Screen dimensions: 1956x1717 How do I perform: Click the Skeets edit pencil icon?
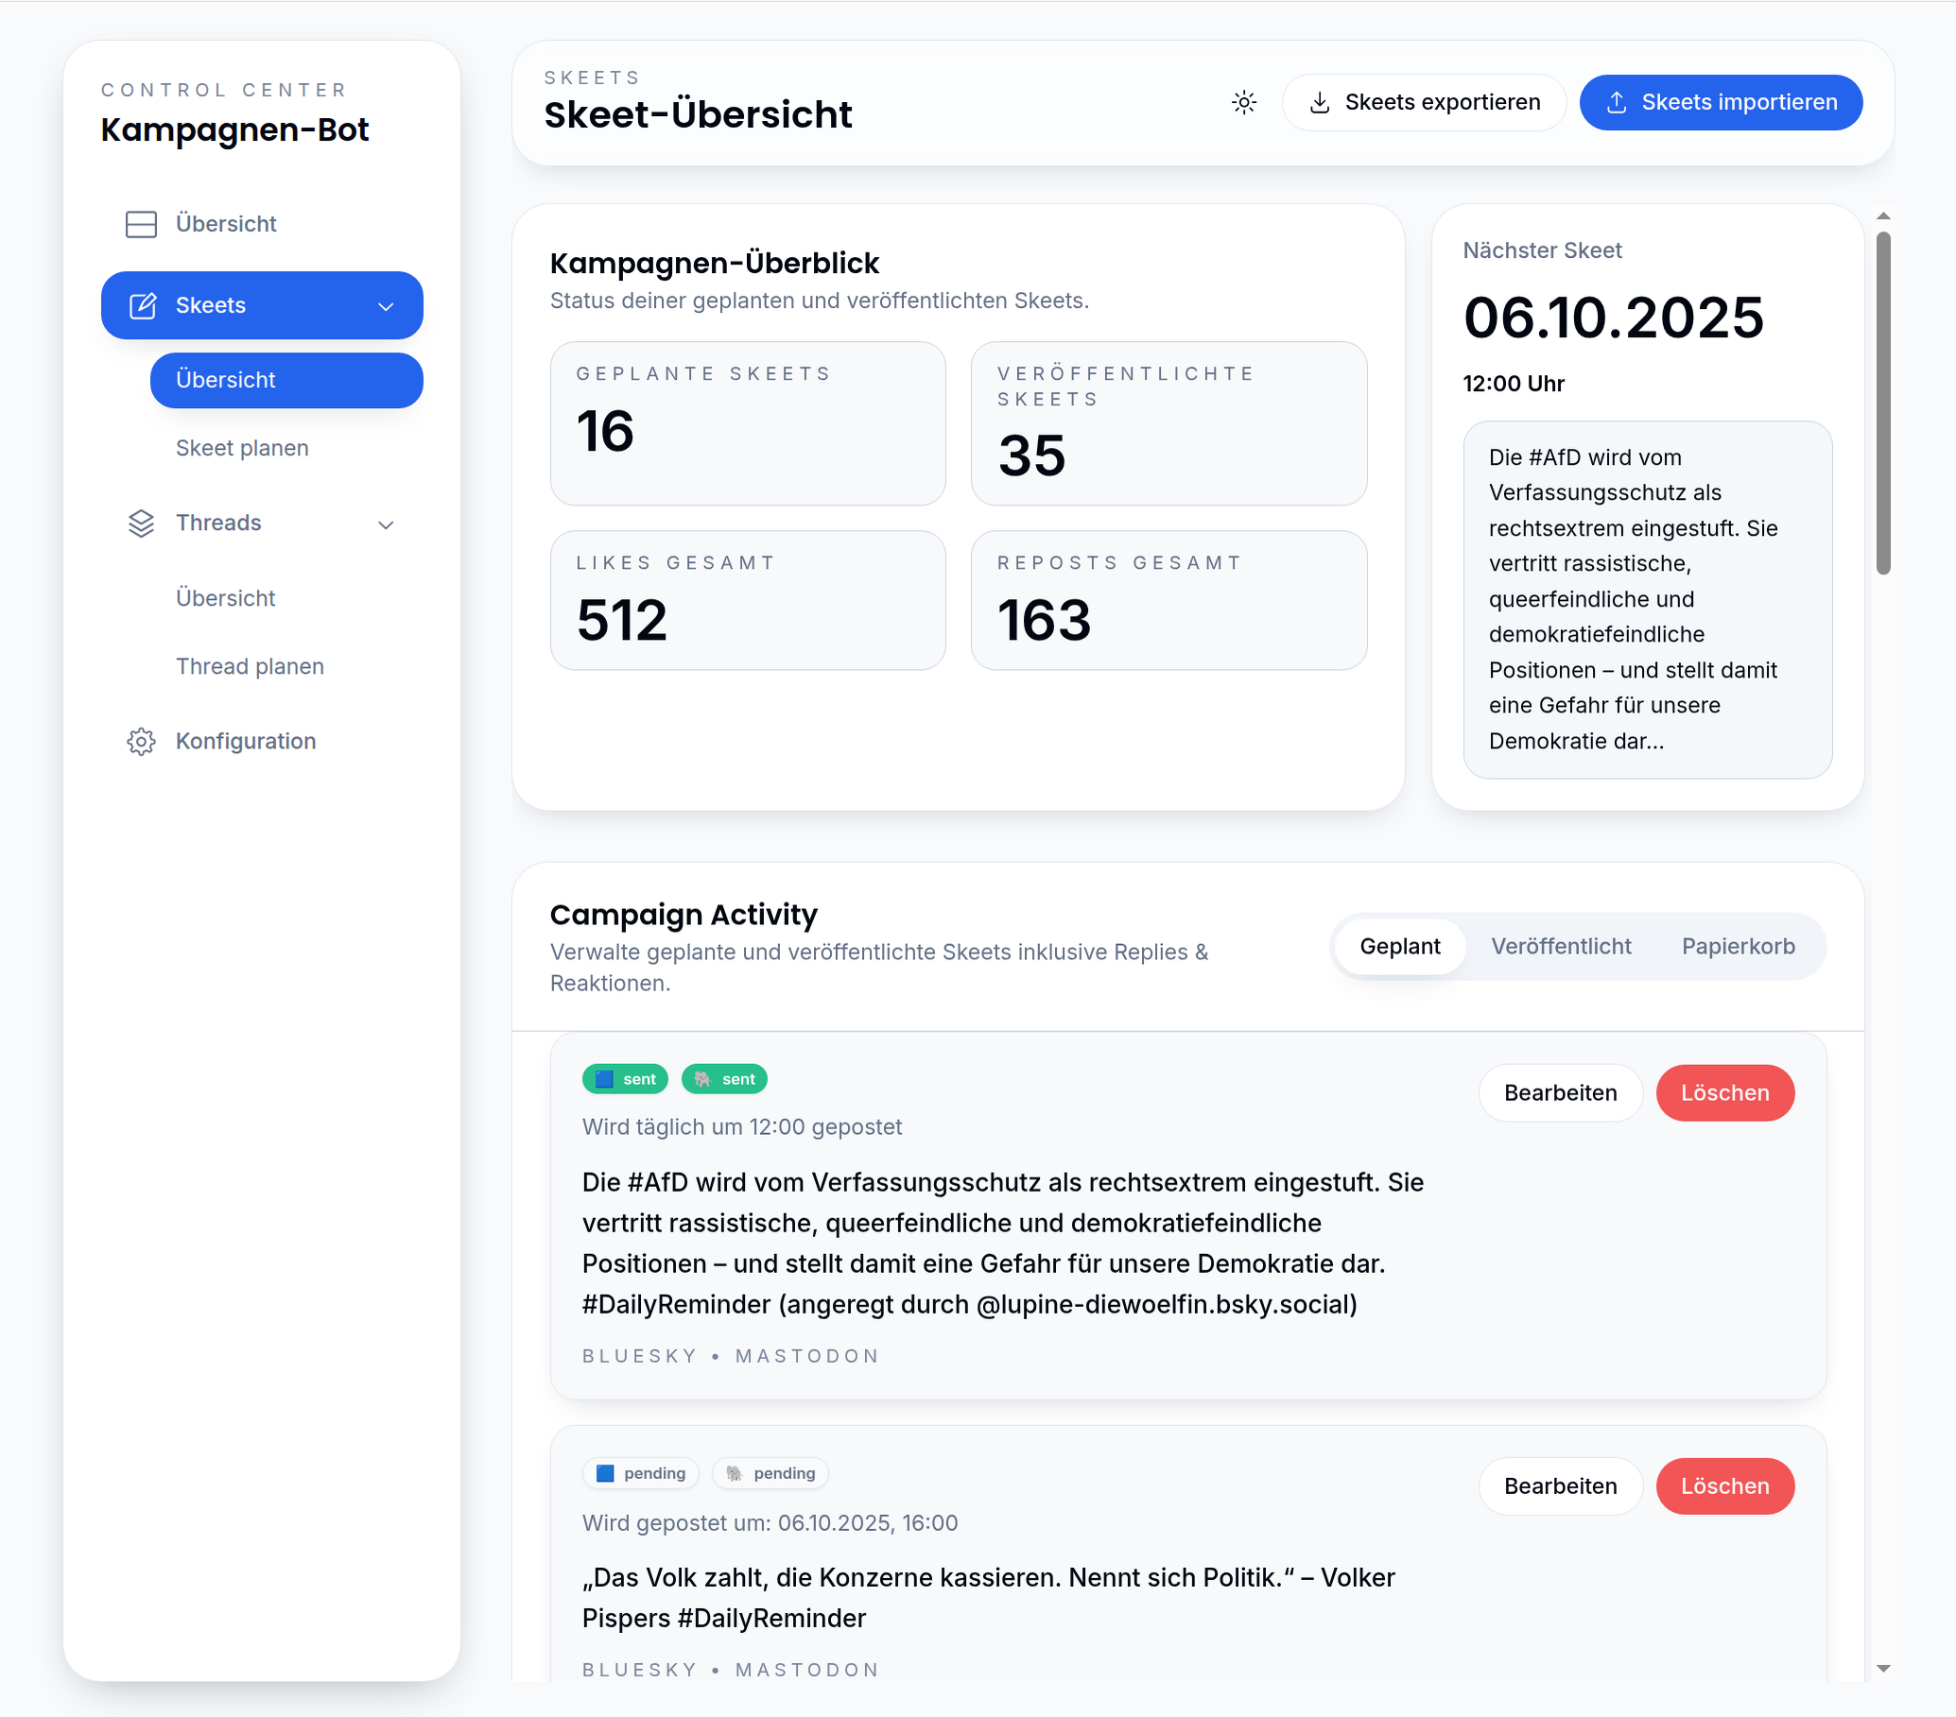click(143, 305)
